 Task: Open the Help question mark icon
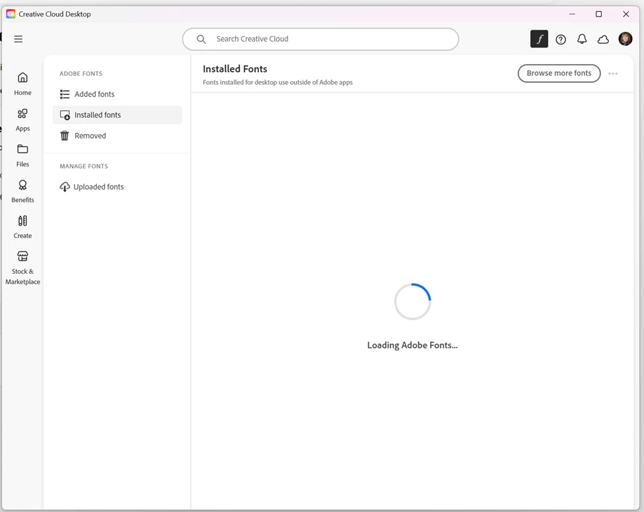coord(561,40)
